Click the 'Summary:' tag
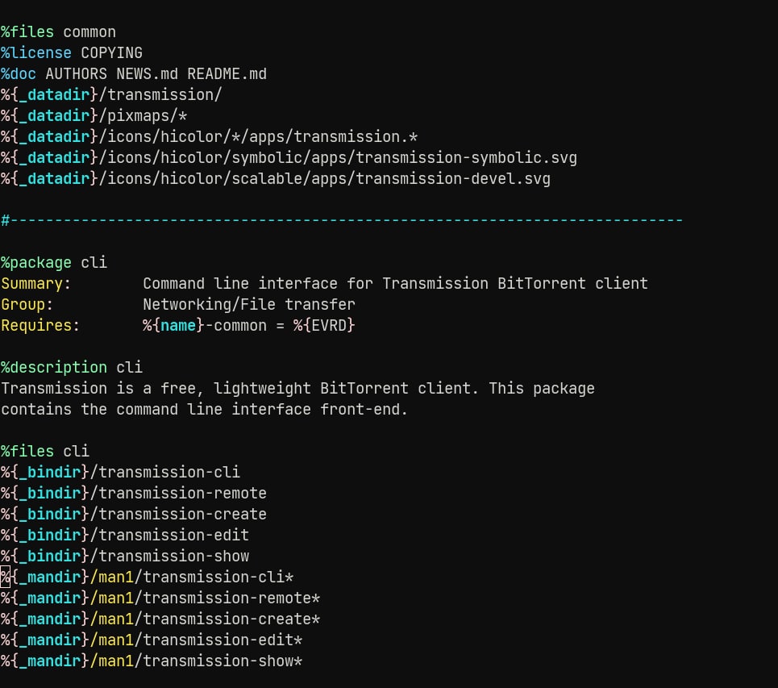Viewport: 778px width, 688px height. coord(36,283)
